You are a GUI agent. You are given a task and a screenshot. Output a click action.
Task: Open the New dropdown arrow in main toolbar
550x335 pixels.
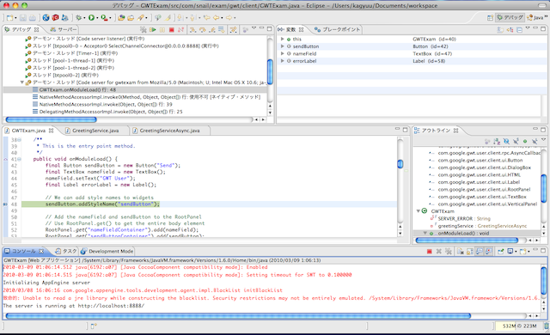[15, 18]
